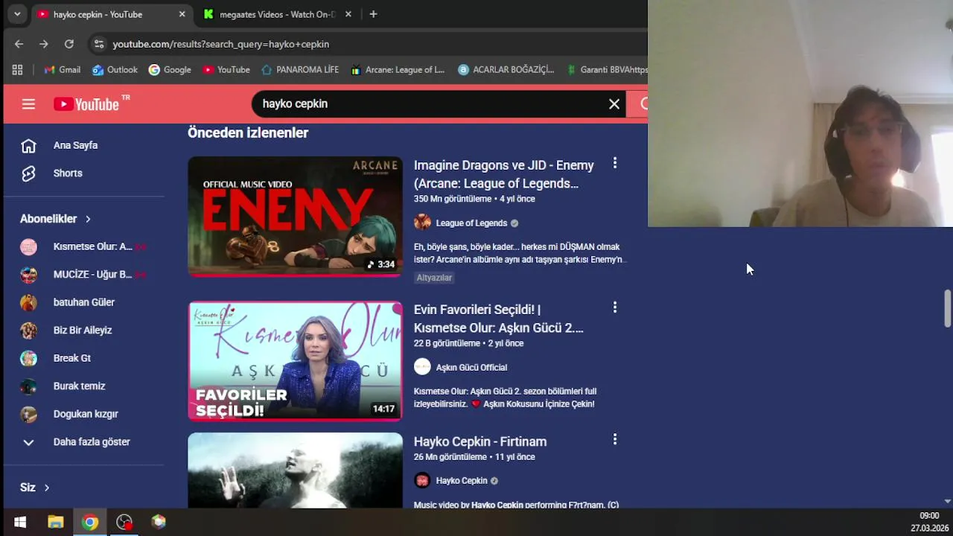Open the PANAROMA LİFE bookmark
This screenshot has width=953, height=536.
click(x=300, y=70)
